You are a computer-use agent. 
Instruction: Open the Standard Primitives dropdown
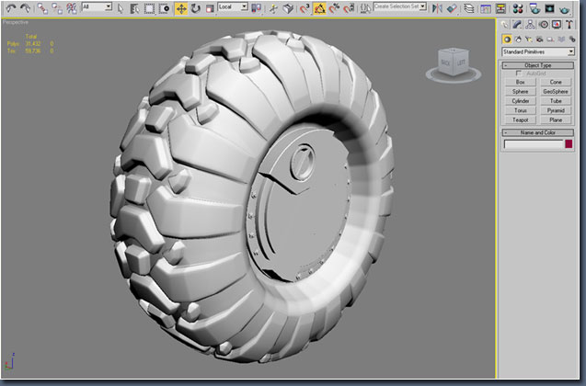(538, 51)
